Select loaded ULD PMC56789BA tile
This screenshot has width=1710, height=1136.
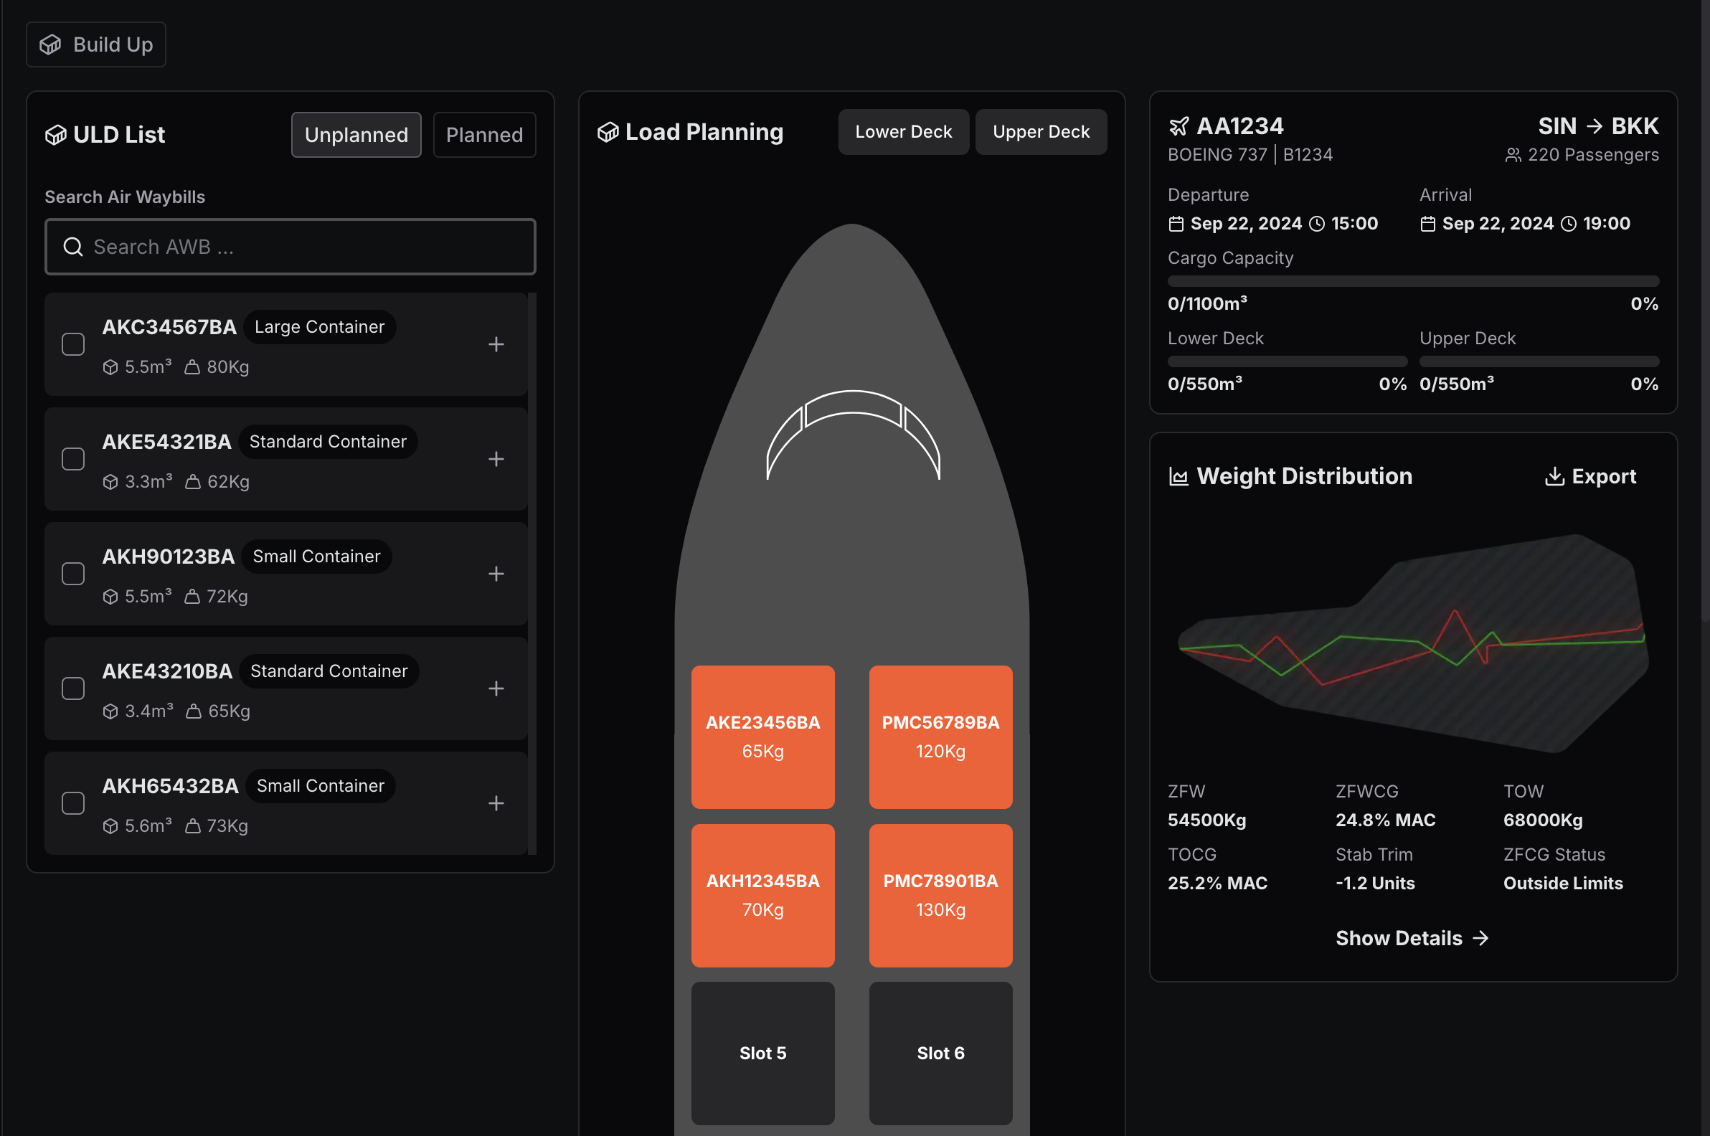tap(940, 736)
